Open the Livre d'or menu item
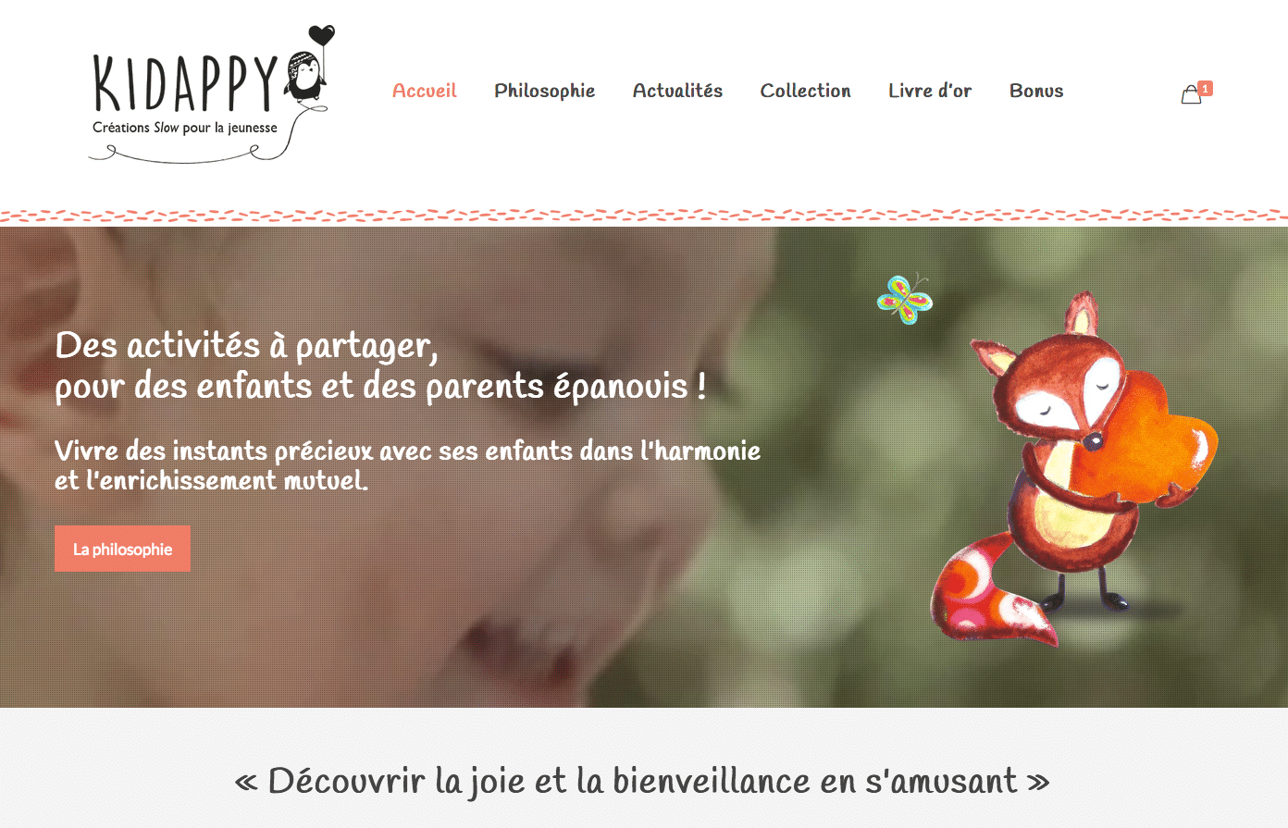The height and width of the screenshot is (828, 1288). (x=930, y=91)
